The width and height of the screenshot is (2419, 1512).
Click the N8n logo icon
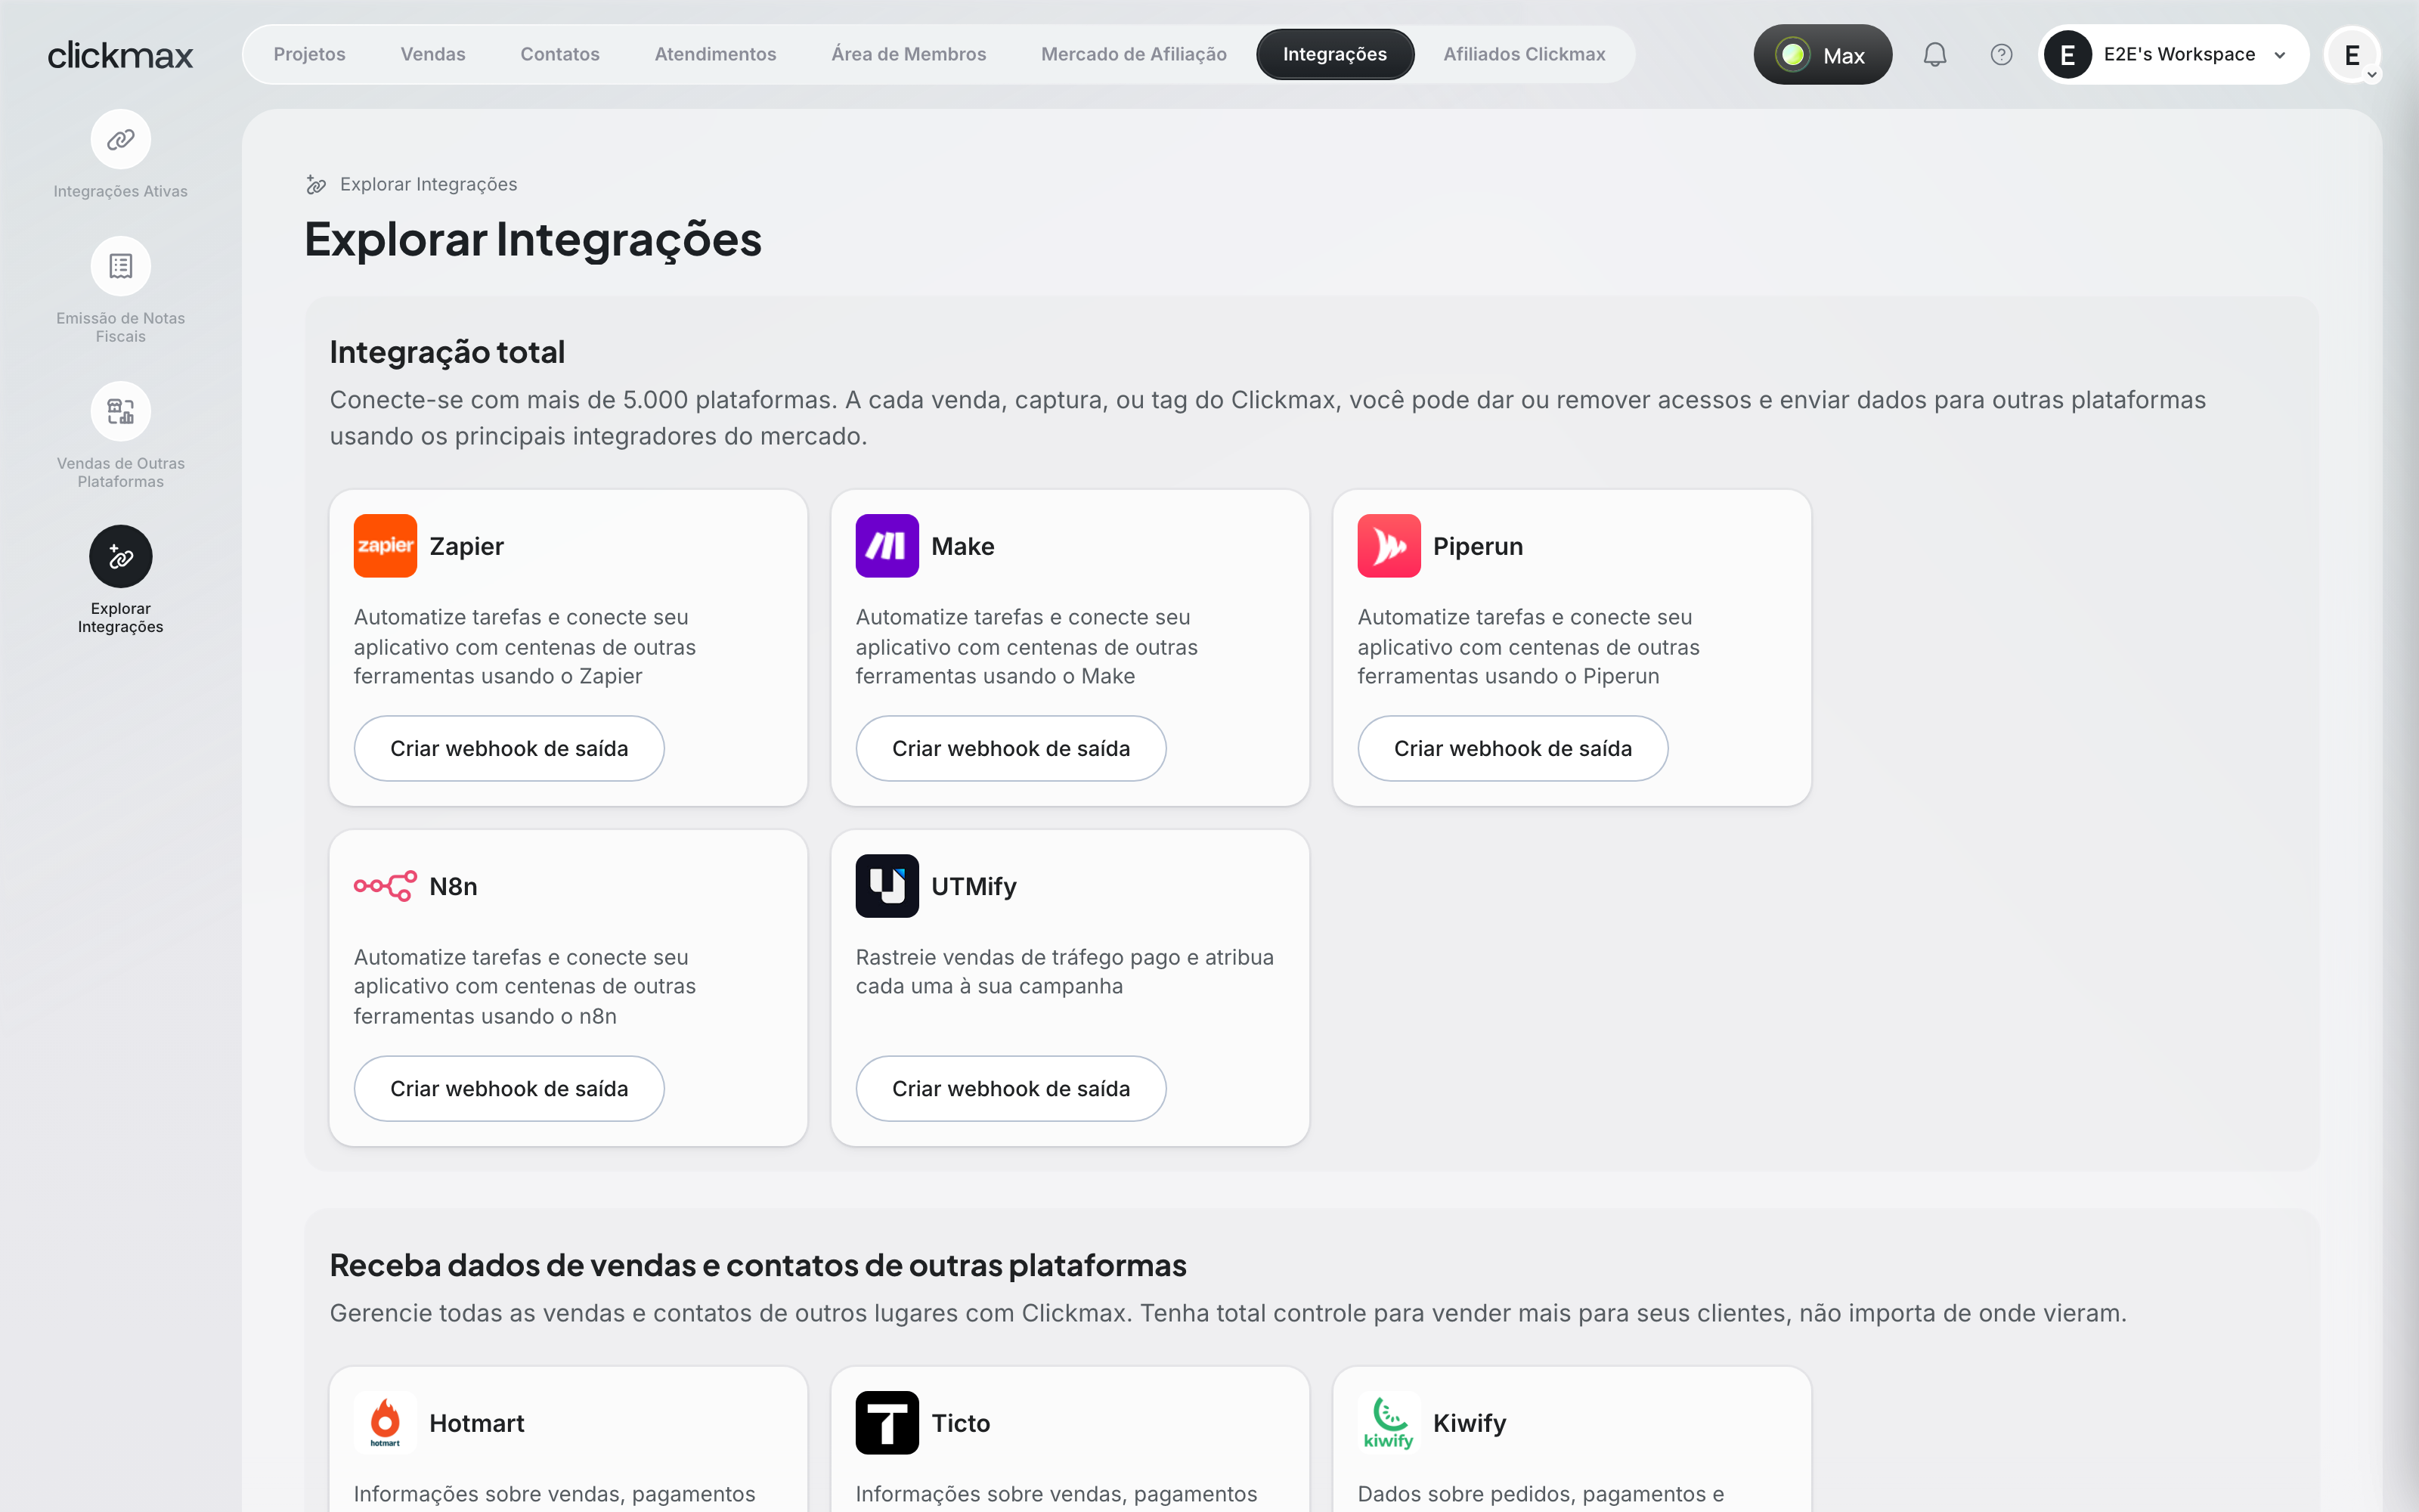click(x=385, y=886)
